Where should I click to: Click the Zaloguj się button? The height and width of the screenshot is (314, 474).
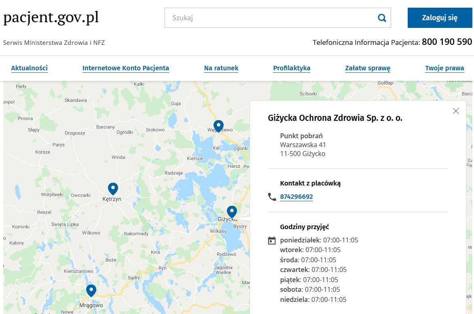[440, 18]
